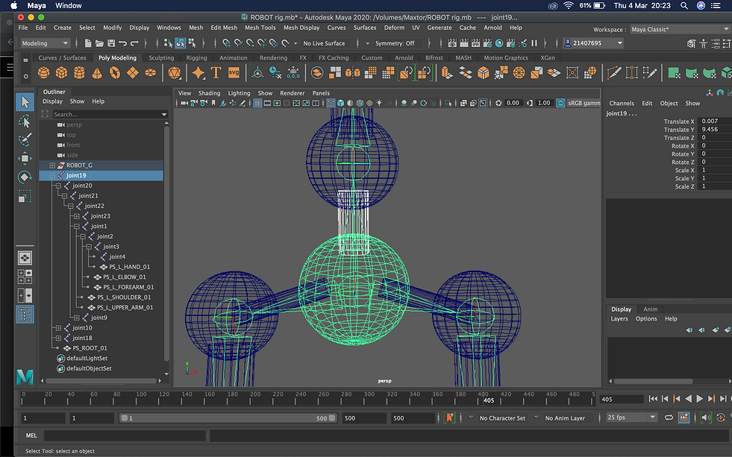Switch to single pane layout icon
The height and width of the screenshot is (457, 732).
click(25, 257)
